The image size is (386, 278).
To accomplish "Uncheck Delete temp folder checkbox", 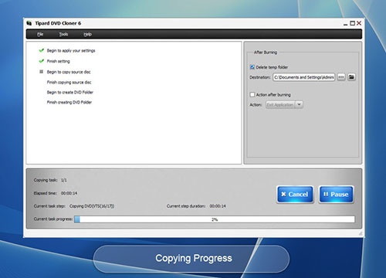I will 252,67.
